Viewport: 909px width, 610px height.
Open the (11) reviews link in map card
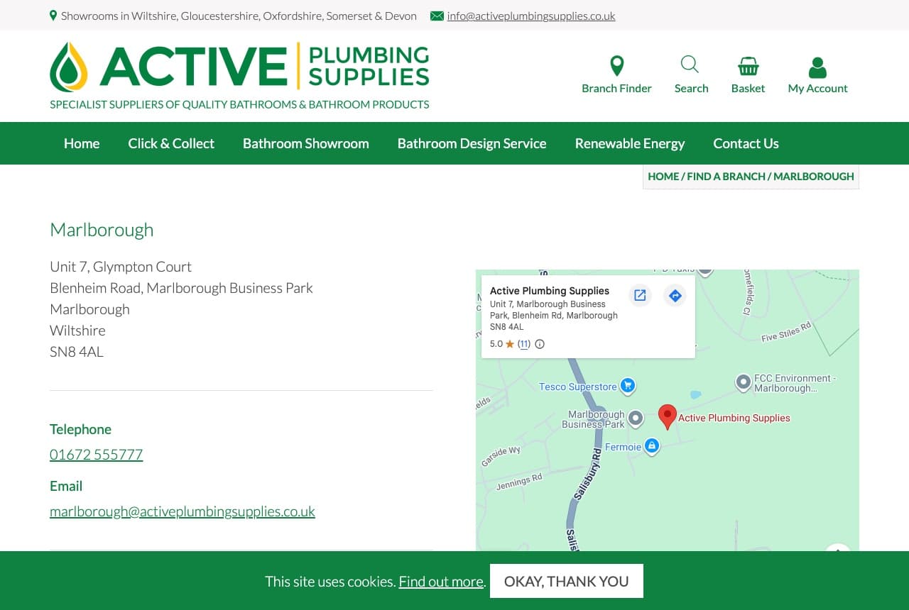pyautogui.click(x=524, y=344)
